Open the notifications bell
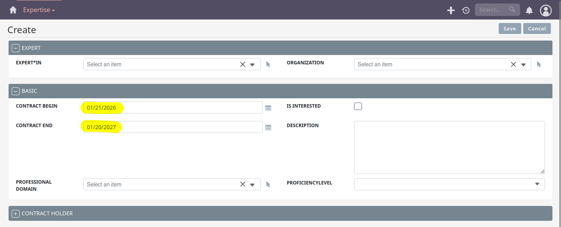The height and width of the screenshot is (227, 561). 529,10
